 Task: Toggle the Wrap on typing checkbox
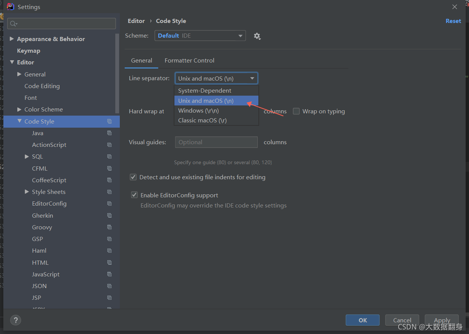point(296,111)
